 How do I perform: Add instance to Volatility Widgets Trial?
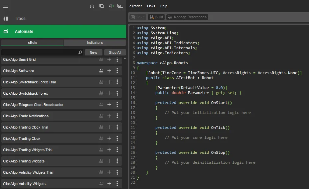click(x=109, y=172)
